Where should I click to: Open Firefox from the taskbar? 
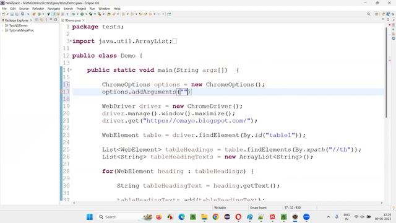point(159,217)
